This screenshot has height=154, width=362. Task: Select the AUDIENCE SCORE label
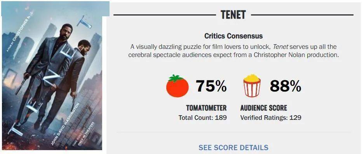point(264,108)
